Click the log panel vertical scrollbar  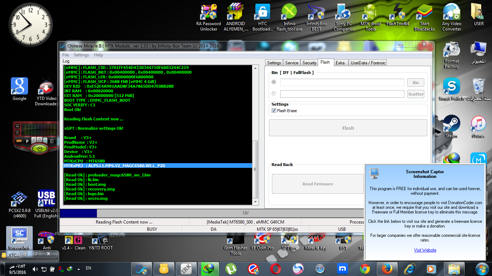pyautogui.click(x=255, y=135)
